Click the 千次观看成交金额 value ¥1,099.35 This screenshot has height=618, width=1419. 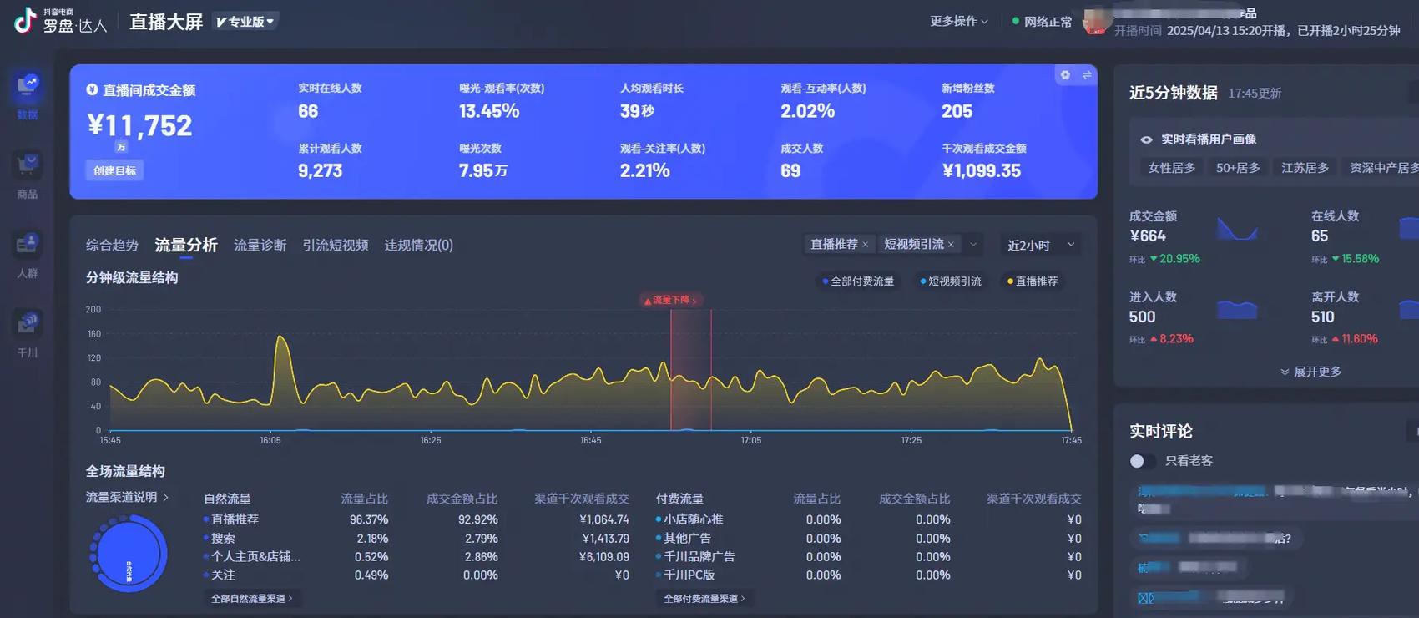982,170
